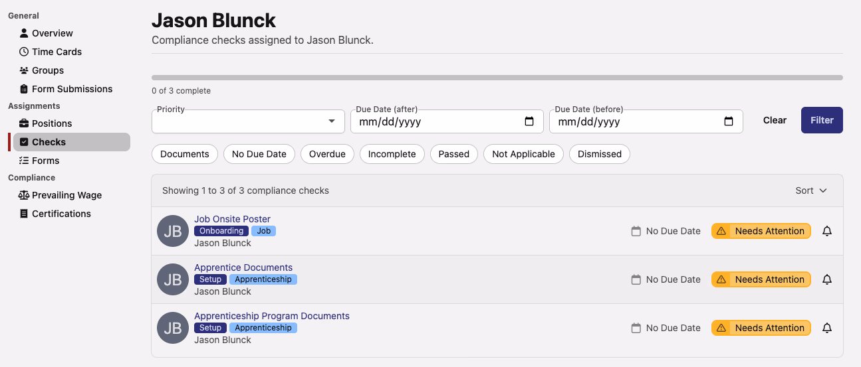
Task: Toggle the Documents filter chip
Action: click(185, 154)
